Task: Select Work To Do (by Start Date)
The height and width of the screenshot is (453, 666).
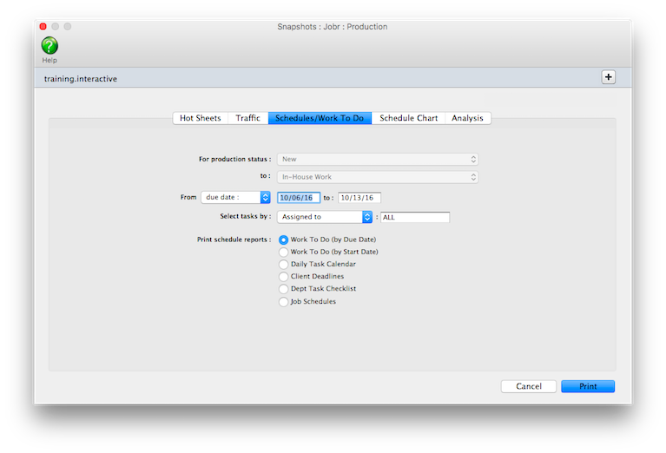Action: [x=284, y=252]
